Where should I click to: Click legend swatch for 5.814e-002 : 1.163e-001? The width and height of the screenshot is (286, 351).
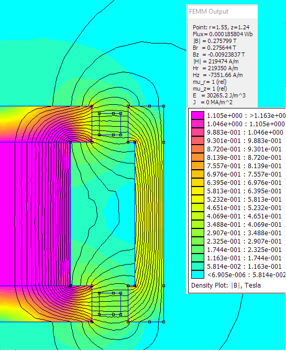[197, 266]
